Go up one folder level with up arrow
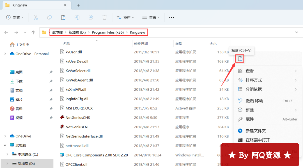The width and height of the screenshot is (303, 168). click(33, 32)
